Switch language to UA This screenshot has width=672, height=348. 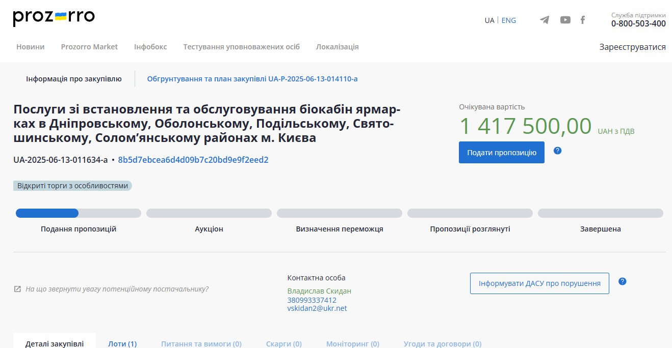[x=489, y=20]
